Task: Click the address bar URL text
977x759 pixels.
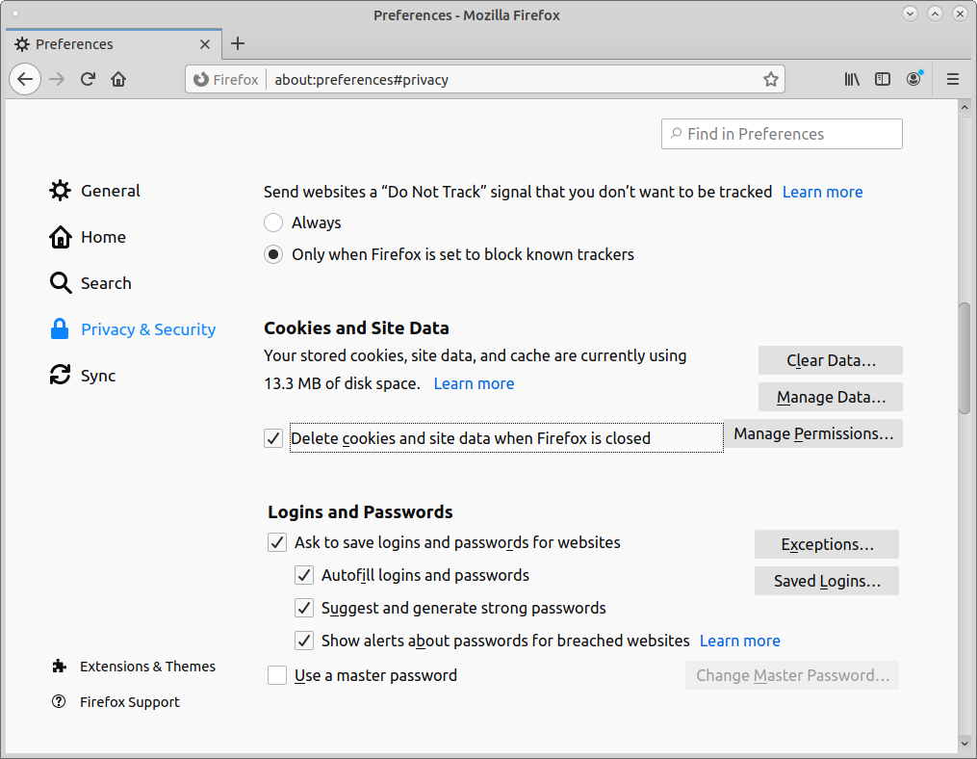Action: coord(361,80)
